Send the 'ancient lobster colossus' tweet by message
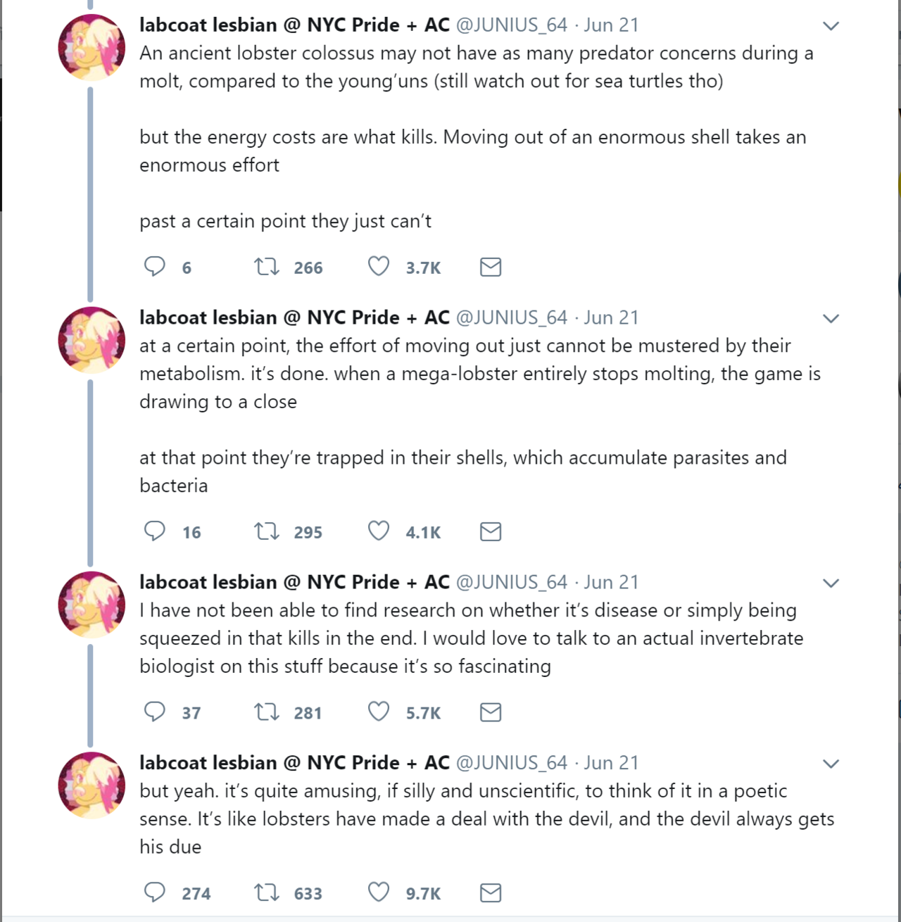Image resolution: width=901 pixels, height=922 pixels. (491, 267)
